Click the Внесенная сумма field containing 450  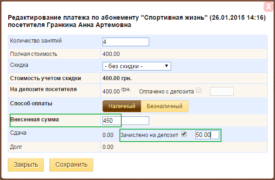(126, 120)
